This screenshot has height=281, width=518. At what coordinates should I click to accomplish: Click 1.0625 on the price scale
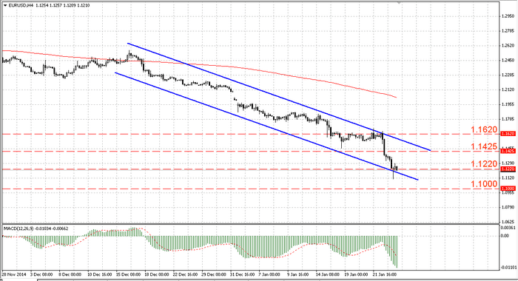(508, 222)
